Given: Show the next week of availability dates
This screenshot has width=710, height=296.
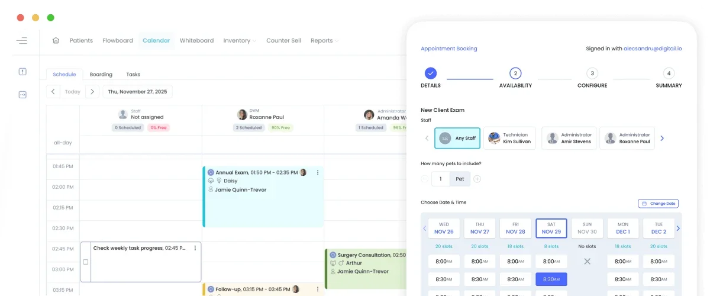Looking at the screenshot, I should [x=678, y=229].
